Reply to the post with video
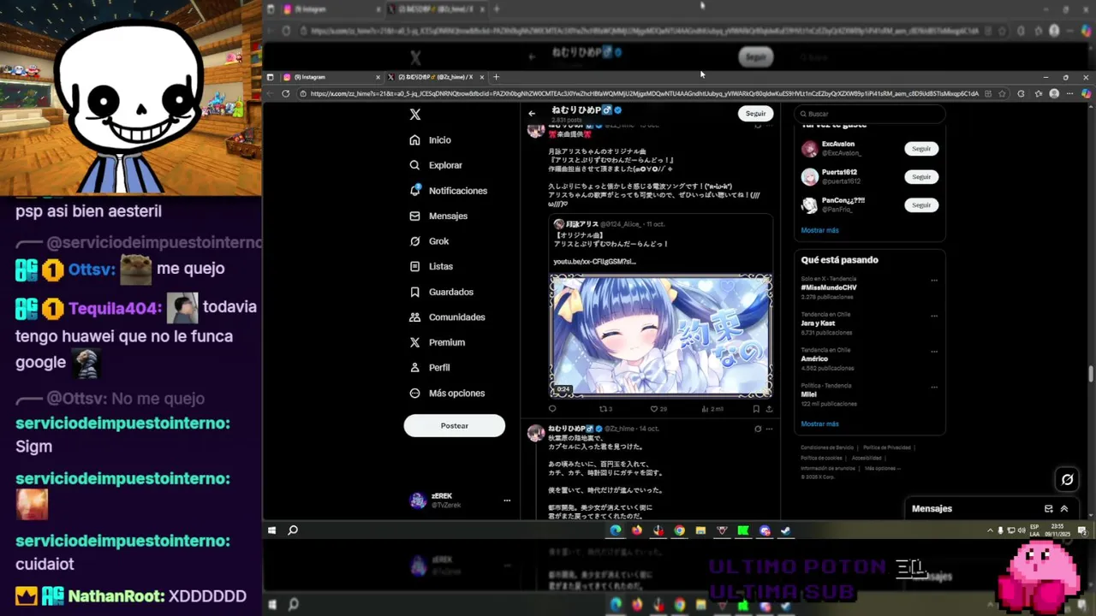1096x616 pixels. [552, 409]
